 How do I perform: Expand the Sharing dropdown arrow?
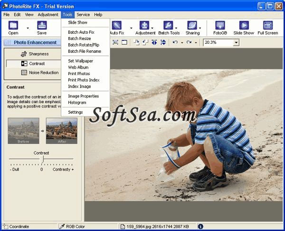[x=200, y=28]
